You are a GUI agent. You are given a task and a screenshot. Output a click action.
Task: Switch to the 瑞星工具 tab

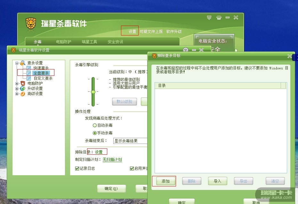point(89,42)
